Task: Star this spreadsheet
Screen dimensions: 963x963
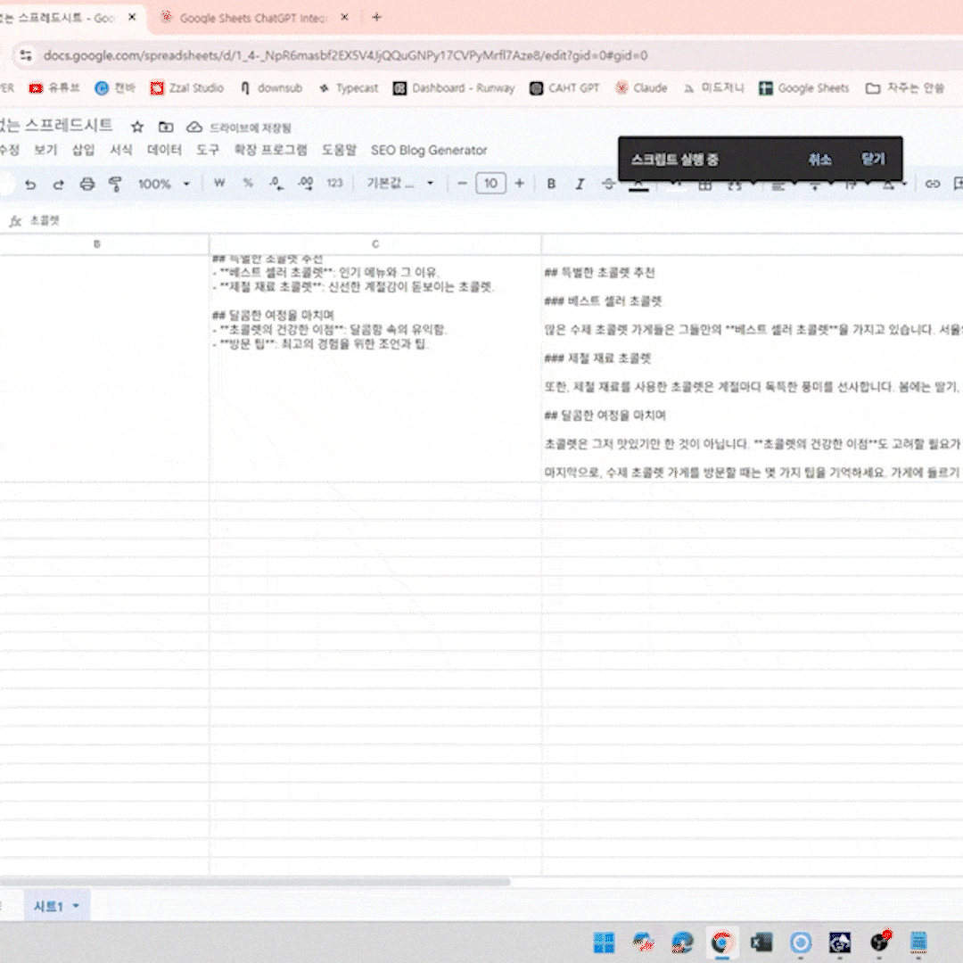Action: [x=137, y=128]
